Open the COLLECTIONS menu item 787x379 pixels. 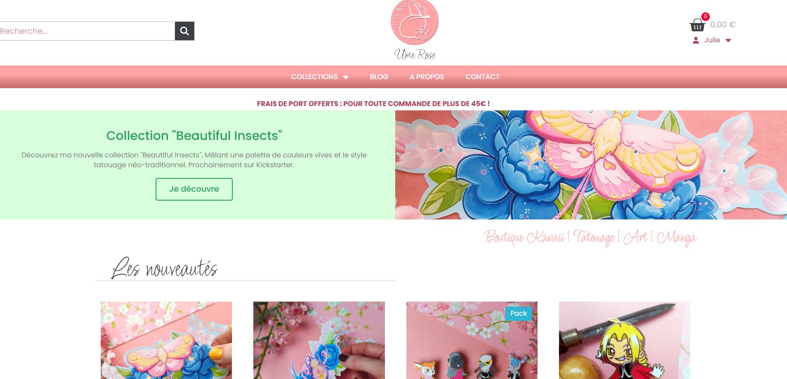[319, 77]
